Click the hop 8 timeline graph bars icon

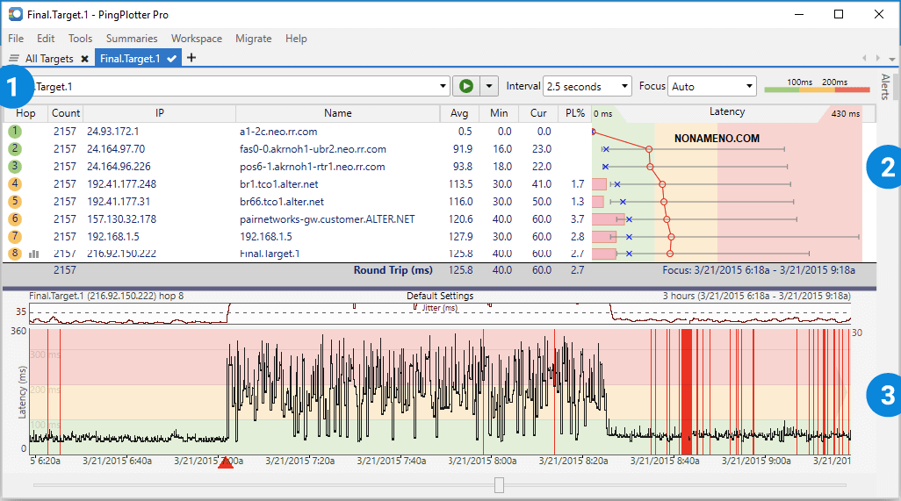pos(34,254)
